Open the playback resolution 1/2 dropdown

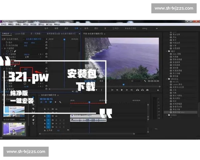[136, 81]
